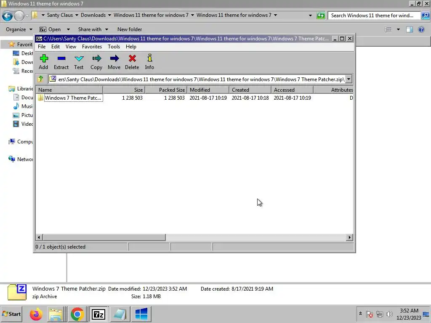
Task: Select Libraries in navigation pane
Action: (x=21, y=89)
